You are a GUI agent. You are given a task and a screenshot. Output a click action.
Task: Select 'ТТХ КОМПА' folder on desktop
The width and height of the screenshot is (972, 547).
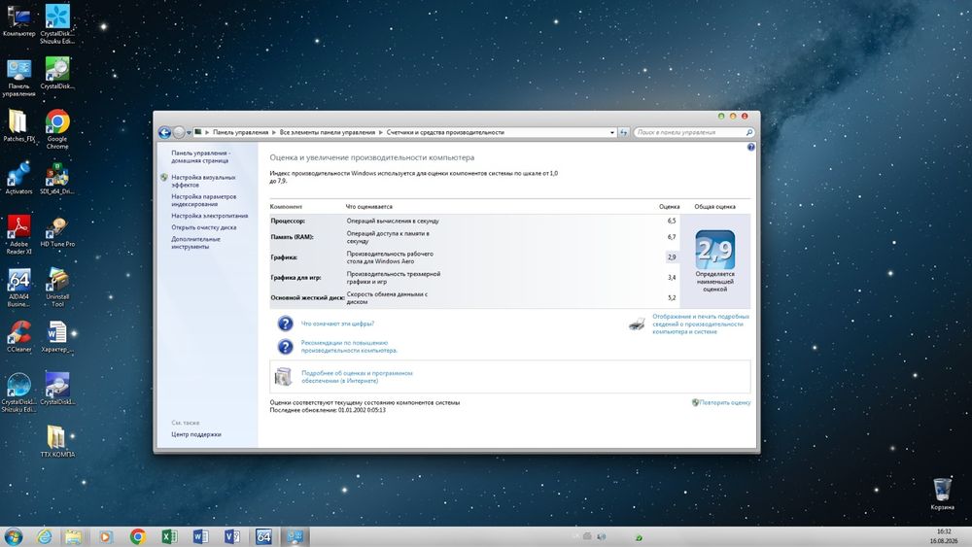(57, 442)
